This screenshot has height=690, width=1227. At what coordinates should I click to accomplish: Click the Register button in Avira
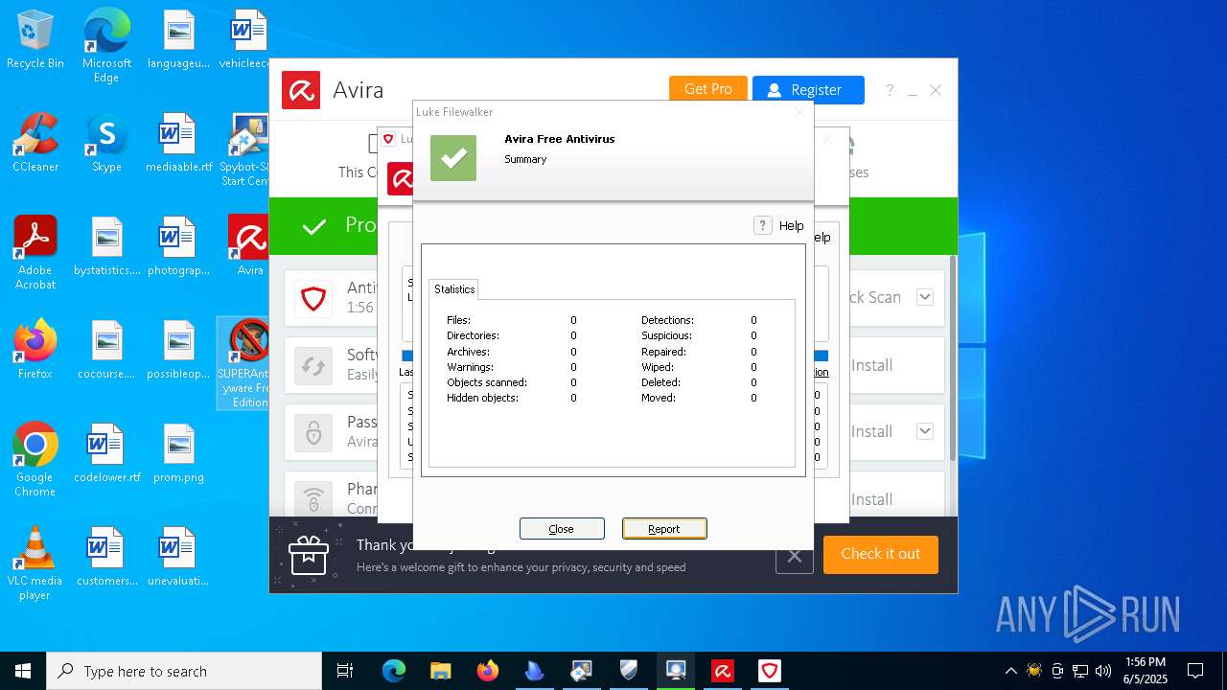point(808,89)
